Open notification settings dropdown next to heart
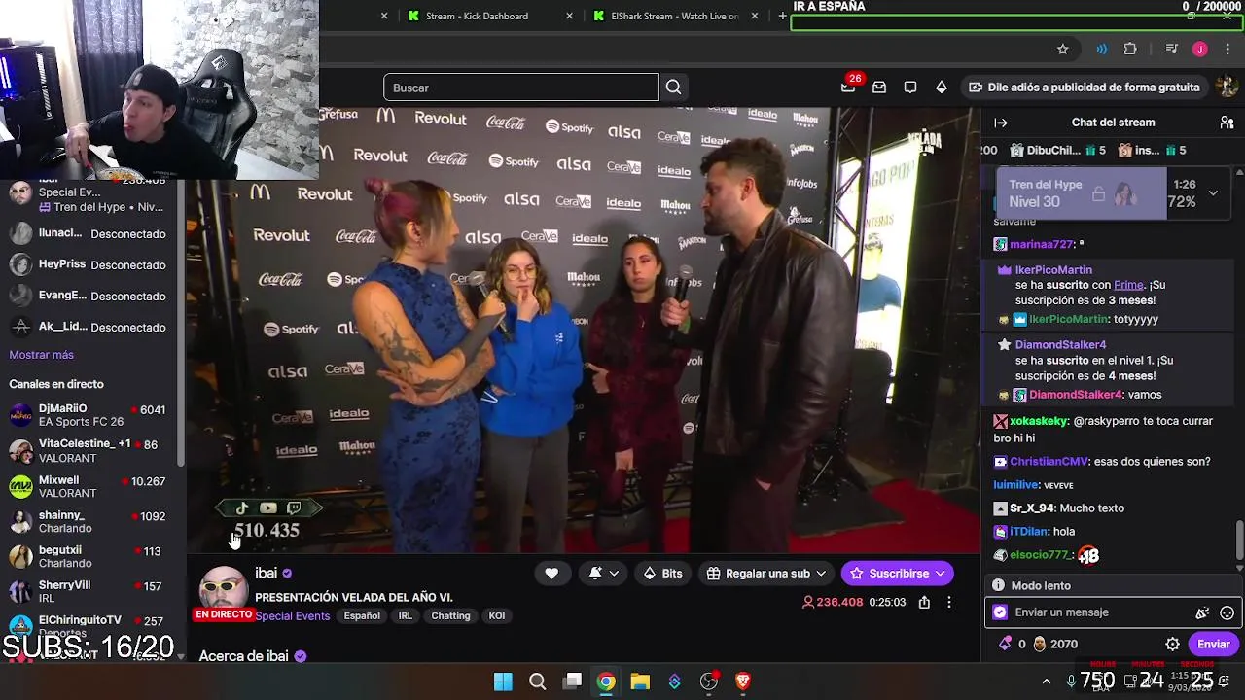The width and height of the screenshot is (1245, 700). (x=604, y=574)
